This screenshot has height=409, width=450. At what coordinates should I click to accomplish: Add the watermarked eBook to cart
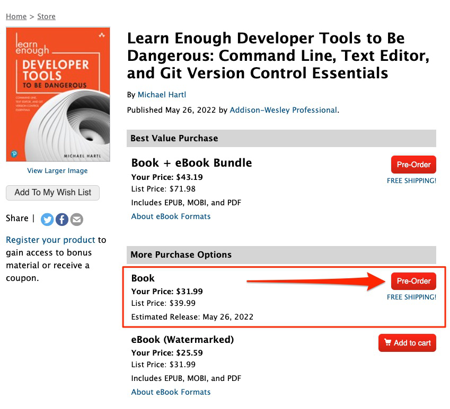point(407,342)
